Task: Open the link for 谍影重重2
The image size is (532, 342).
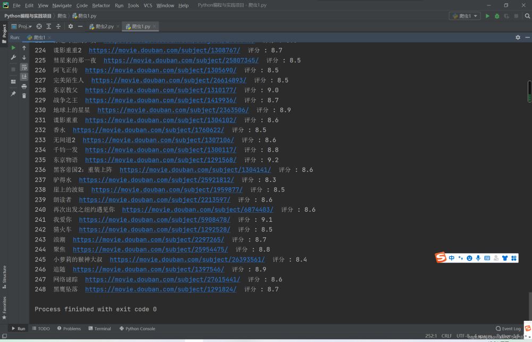Action: tap(164, 50)
